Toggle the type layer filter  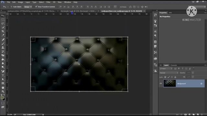(182, 69)
